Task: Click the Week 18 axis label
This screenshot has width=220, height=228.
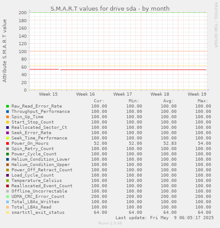Action: coord(160,94)
